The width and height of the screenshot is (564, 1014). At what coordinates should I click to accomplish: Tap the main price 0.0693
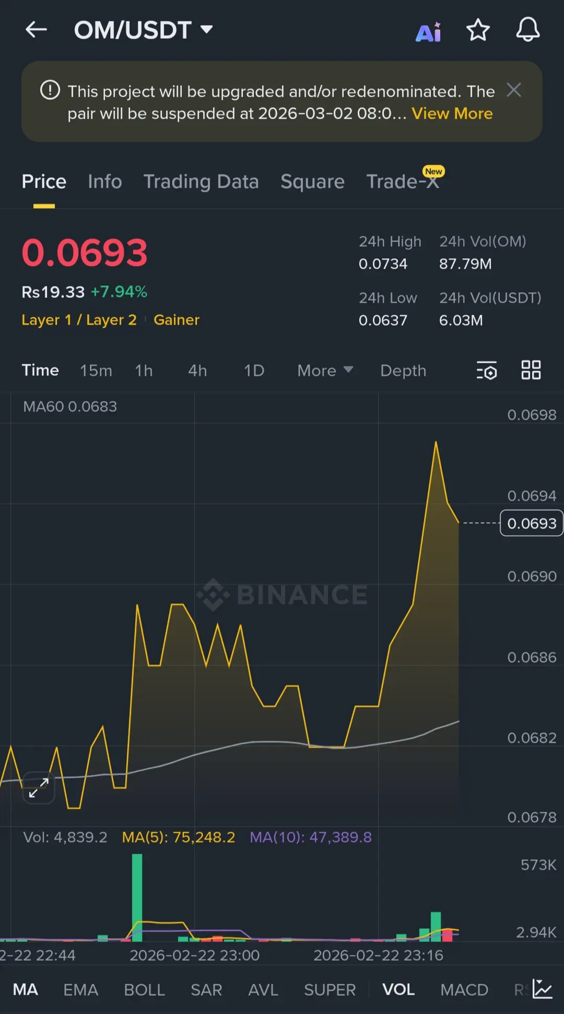[x=85, y=252]
